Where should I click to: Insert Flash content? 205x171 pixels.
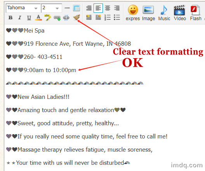click(x=196, y=13)
